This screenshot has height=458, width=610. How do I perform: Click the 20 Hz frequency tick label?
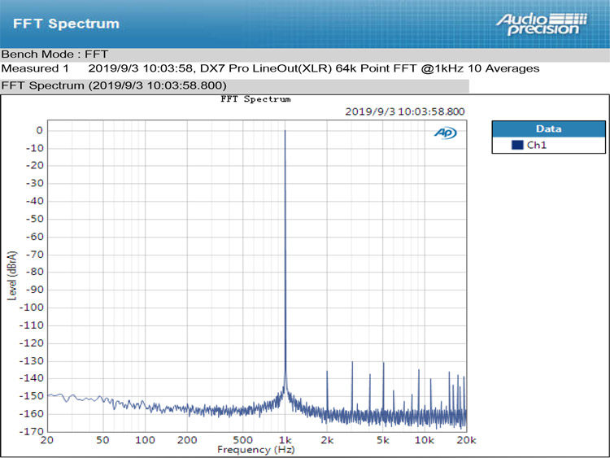(x=47, y=440)
